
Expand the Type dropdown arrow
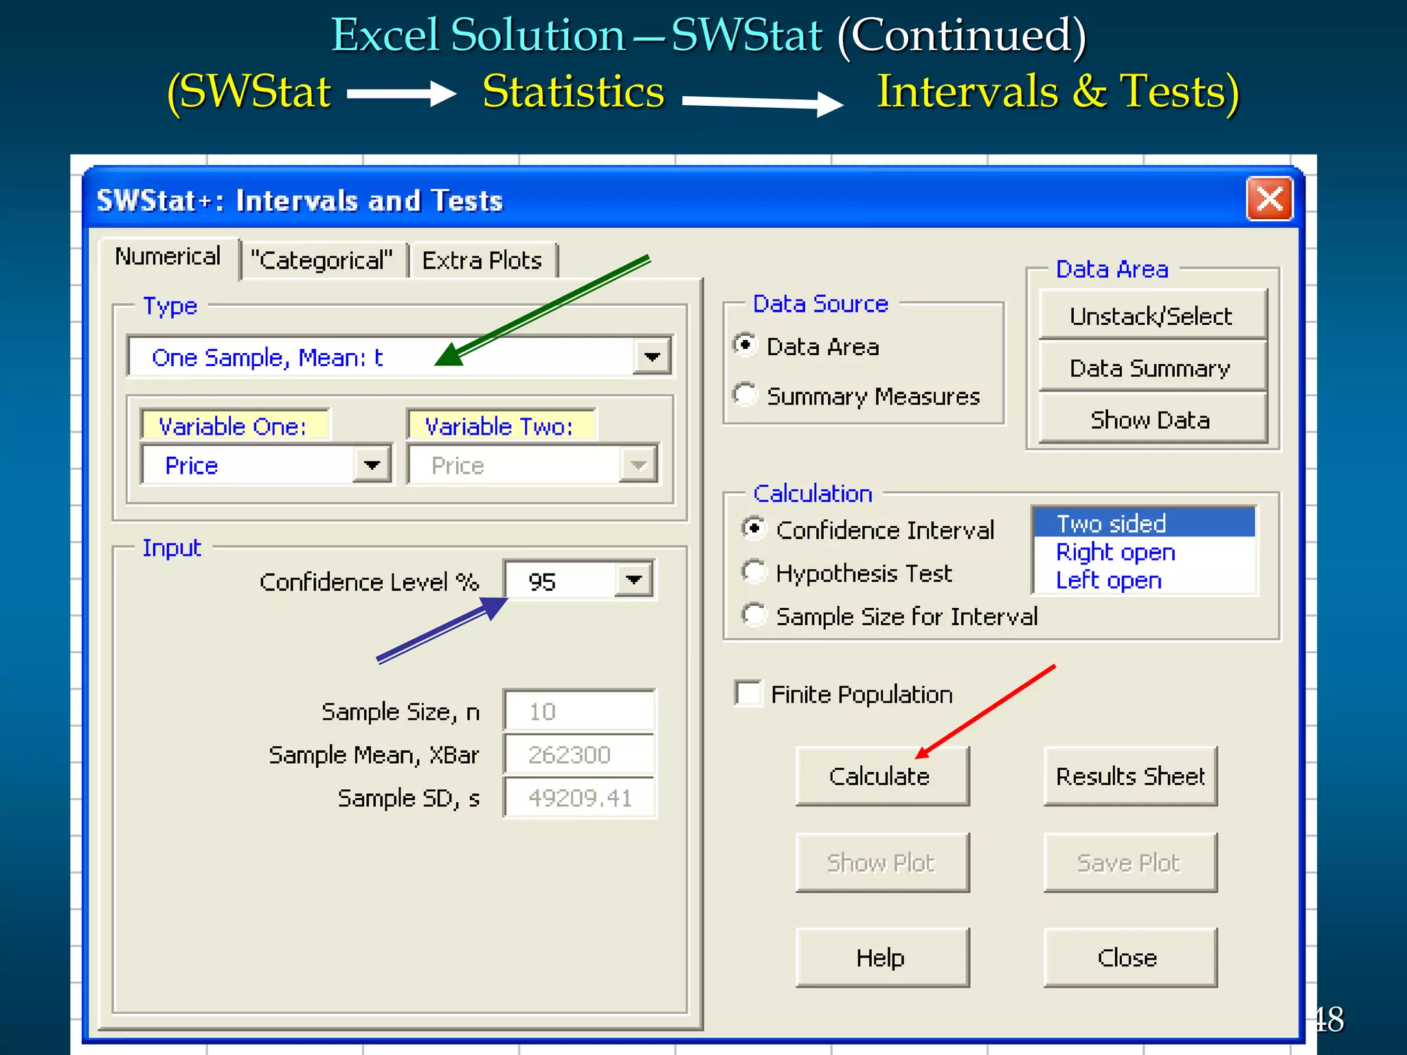click(x=651, y=356)
